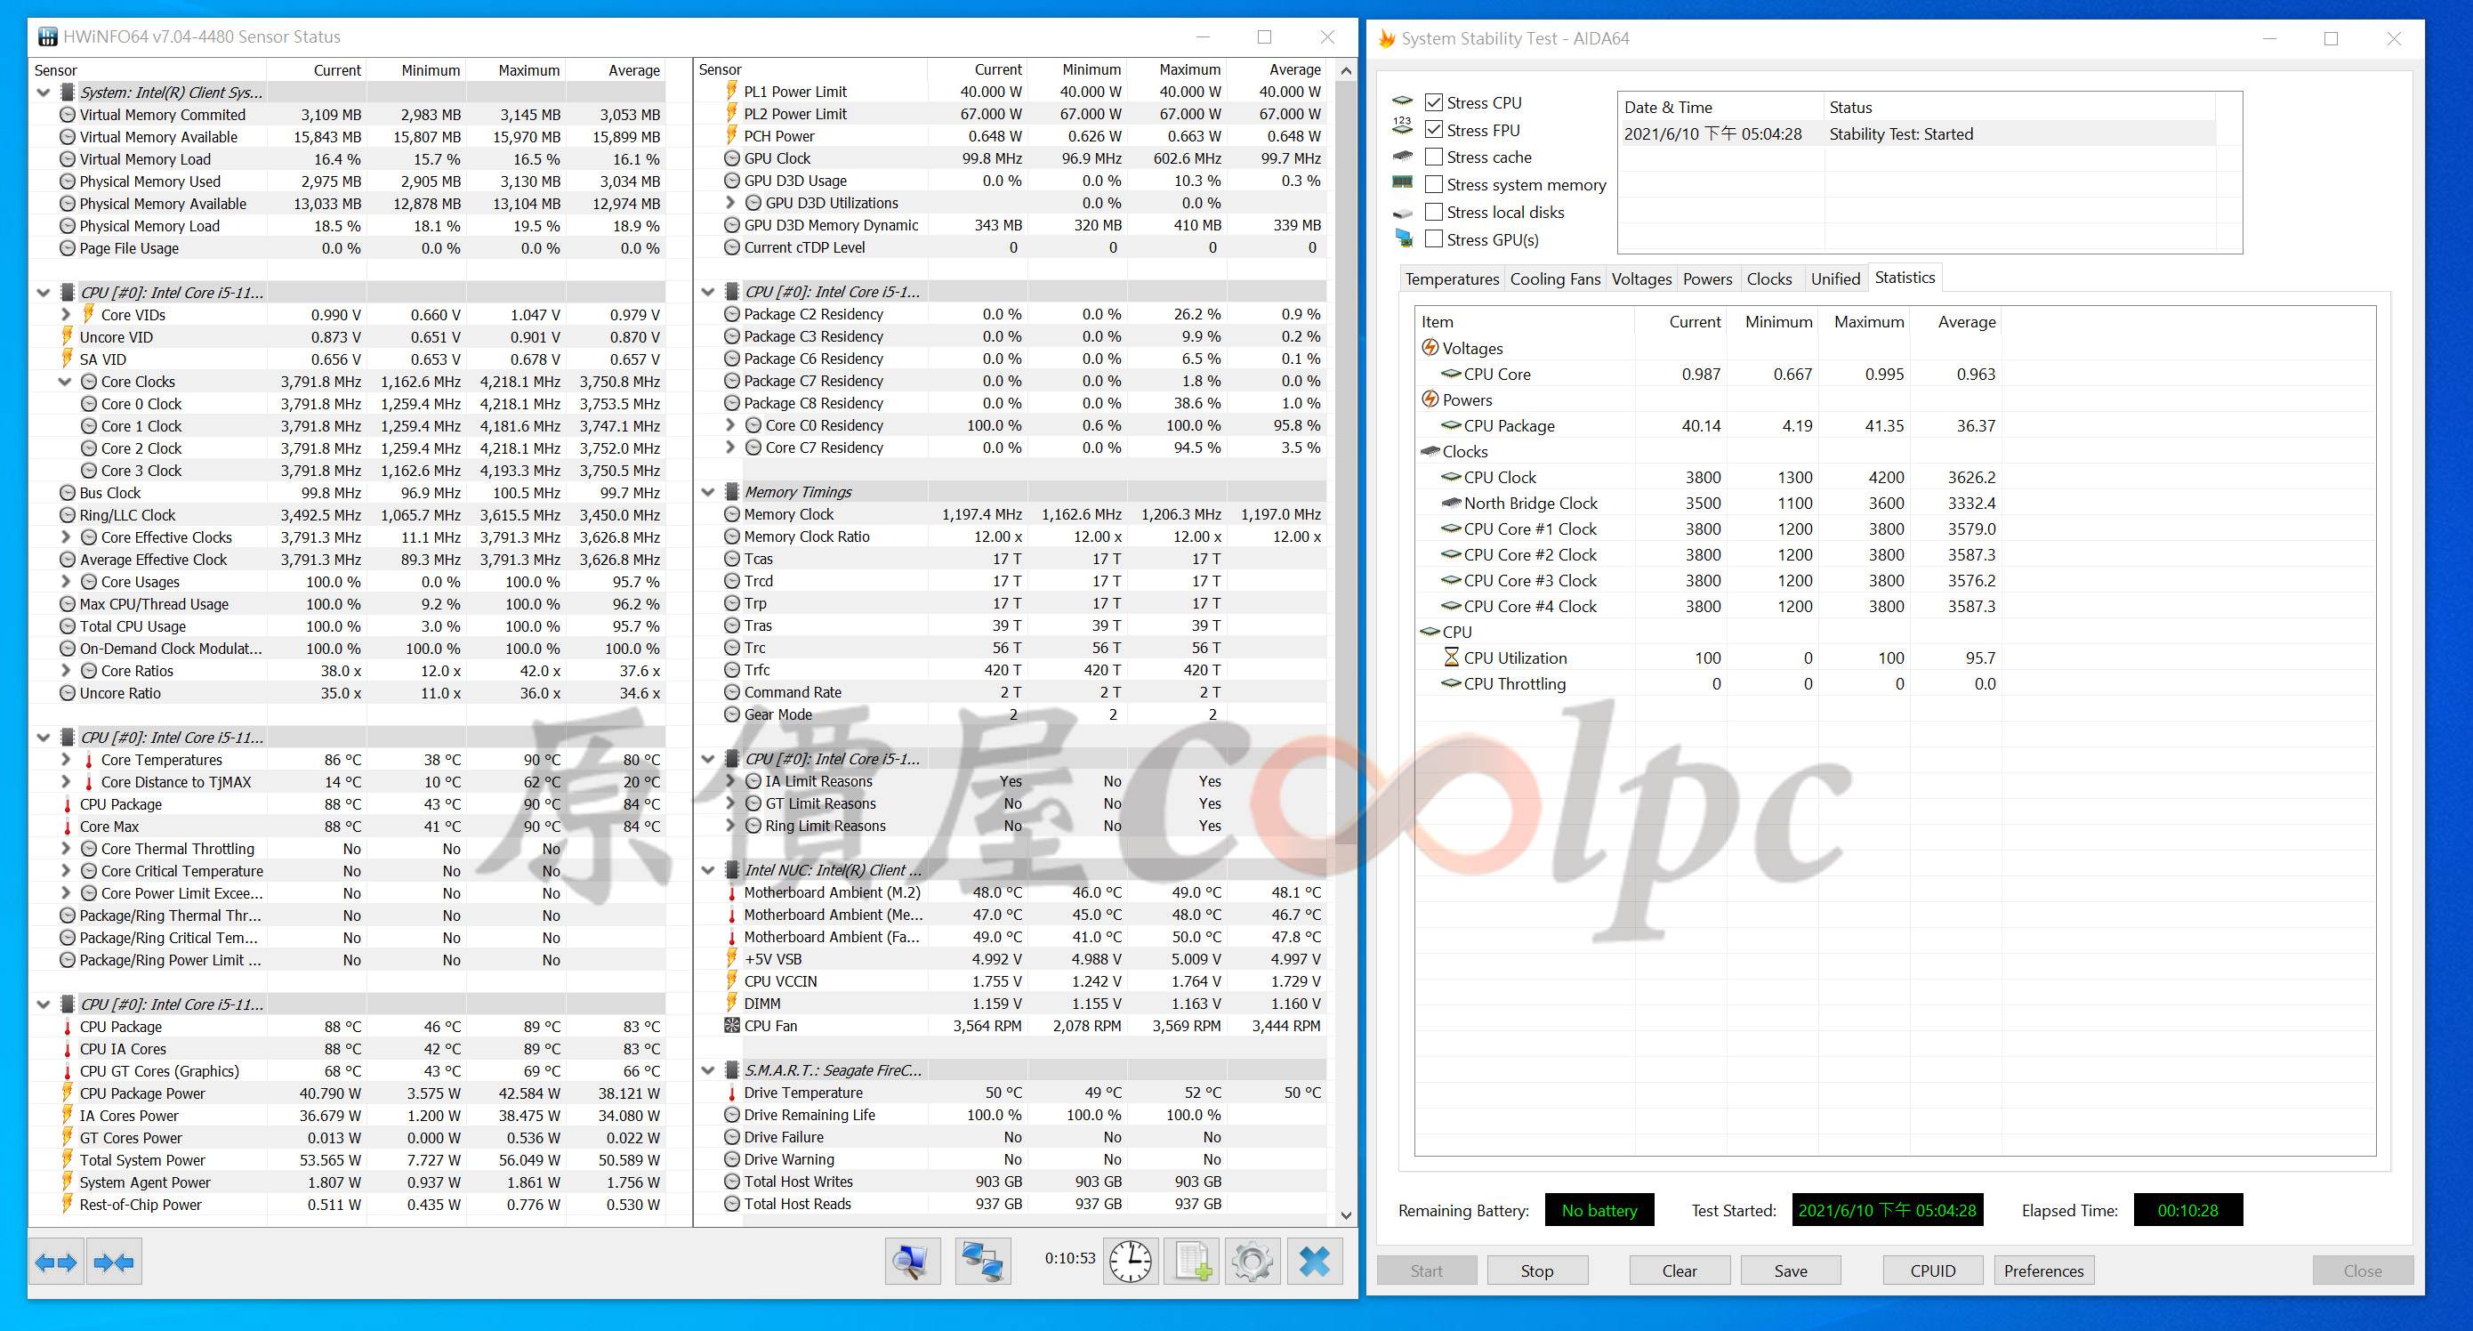Image resolution: width=2473 pixels, height=1331 pixels.
Task: Switch to the Cooling Fans tab
Action: coord(1554,278)
